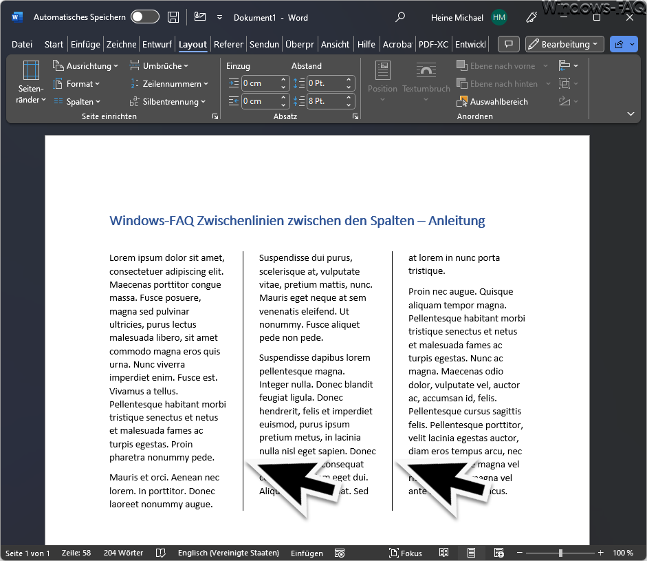Click the Textumbruch button

426,82
